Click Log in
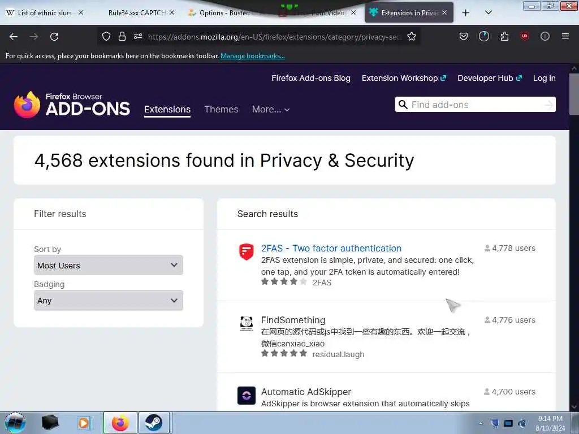This screenshot has height=434, width=579. coord(545,78)
